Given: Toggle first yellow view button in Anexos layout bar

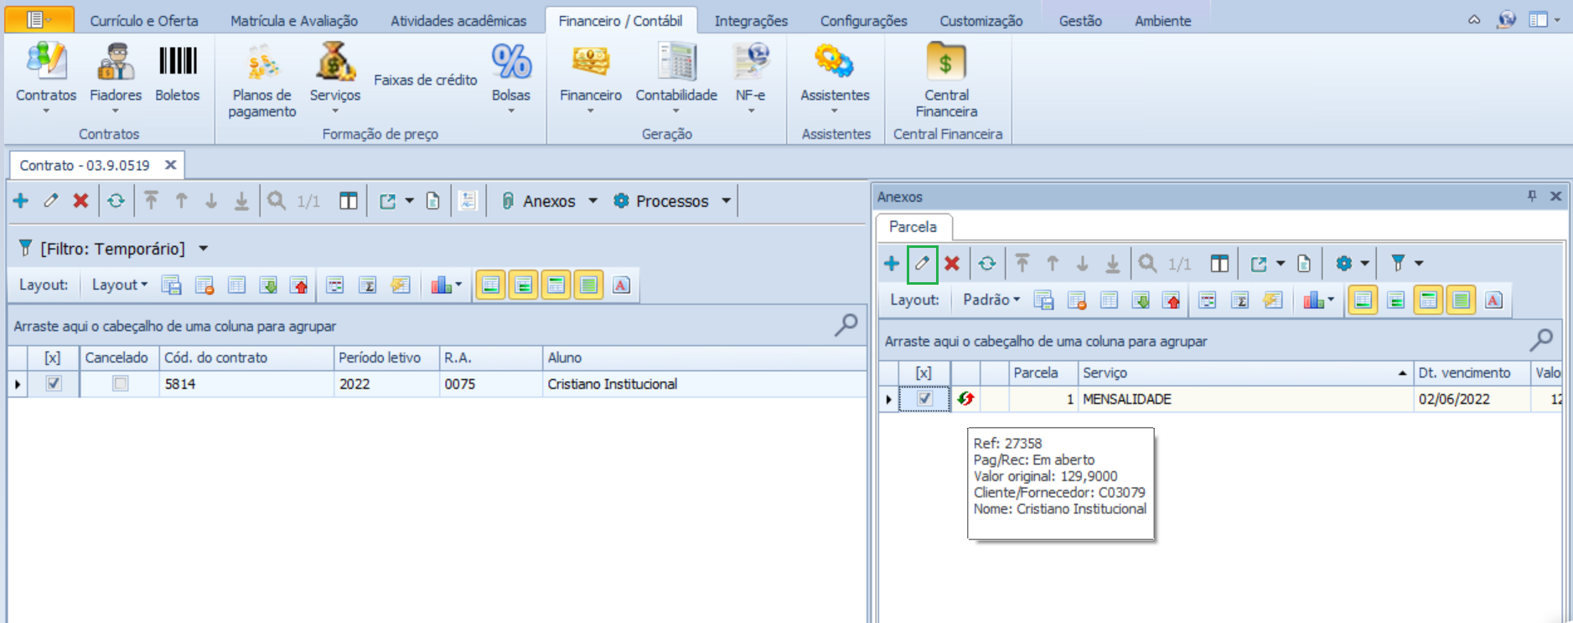Looking at the screenshot, I should (x=1363, y=301).
